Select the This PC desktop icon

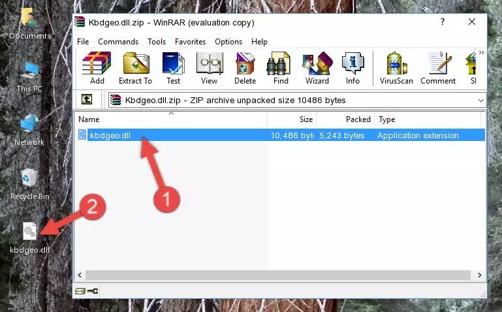(29, 77)
